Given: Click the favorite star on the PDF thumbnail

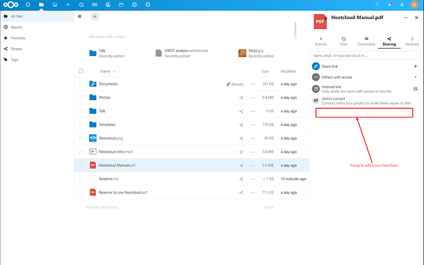Looking at the screenshot, I should tap(326, 18).
